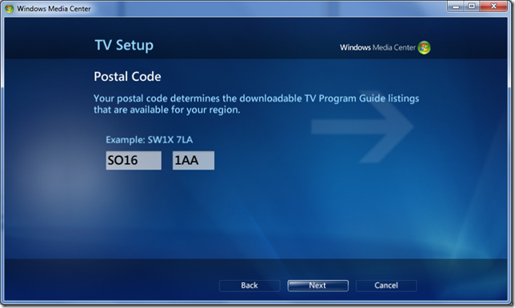Select the SO16 postal code field

134,161
